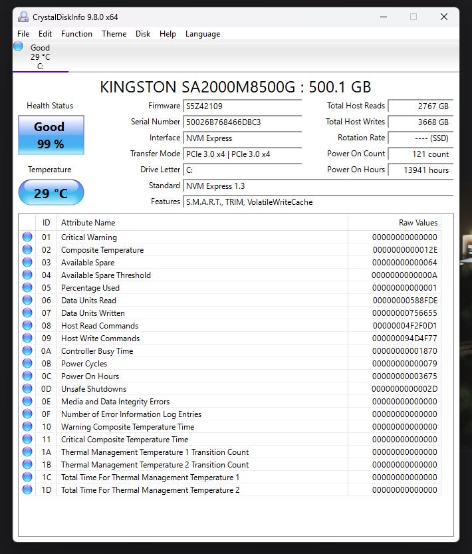The width and height of the screenshot is (472, 554).
Task: Click status orb for Available Spare row
Action: coord(27,262)
